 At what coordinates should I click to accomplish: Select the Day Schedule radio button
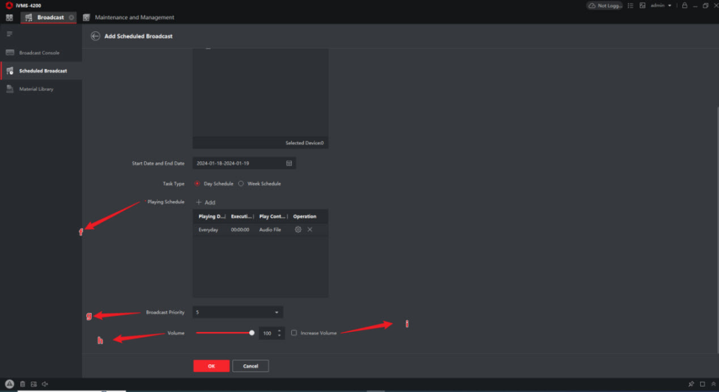(x=197, y=183)
